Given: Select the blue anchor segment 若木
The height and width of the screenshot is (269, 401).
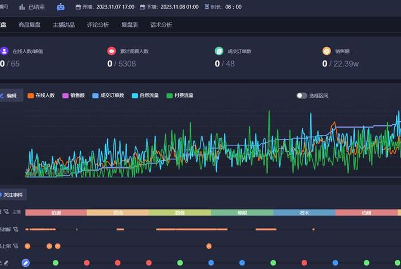Looking at the screenshot, I should [304, 212].
